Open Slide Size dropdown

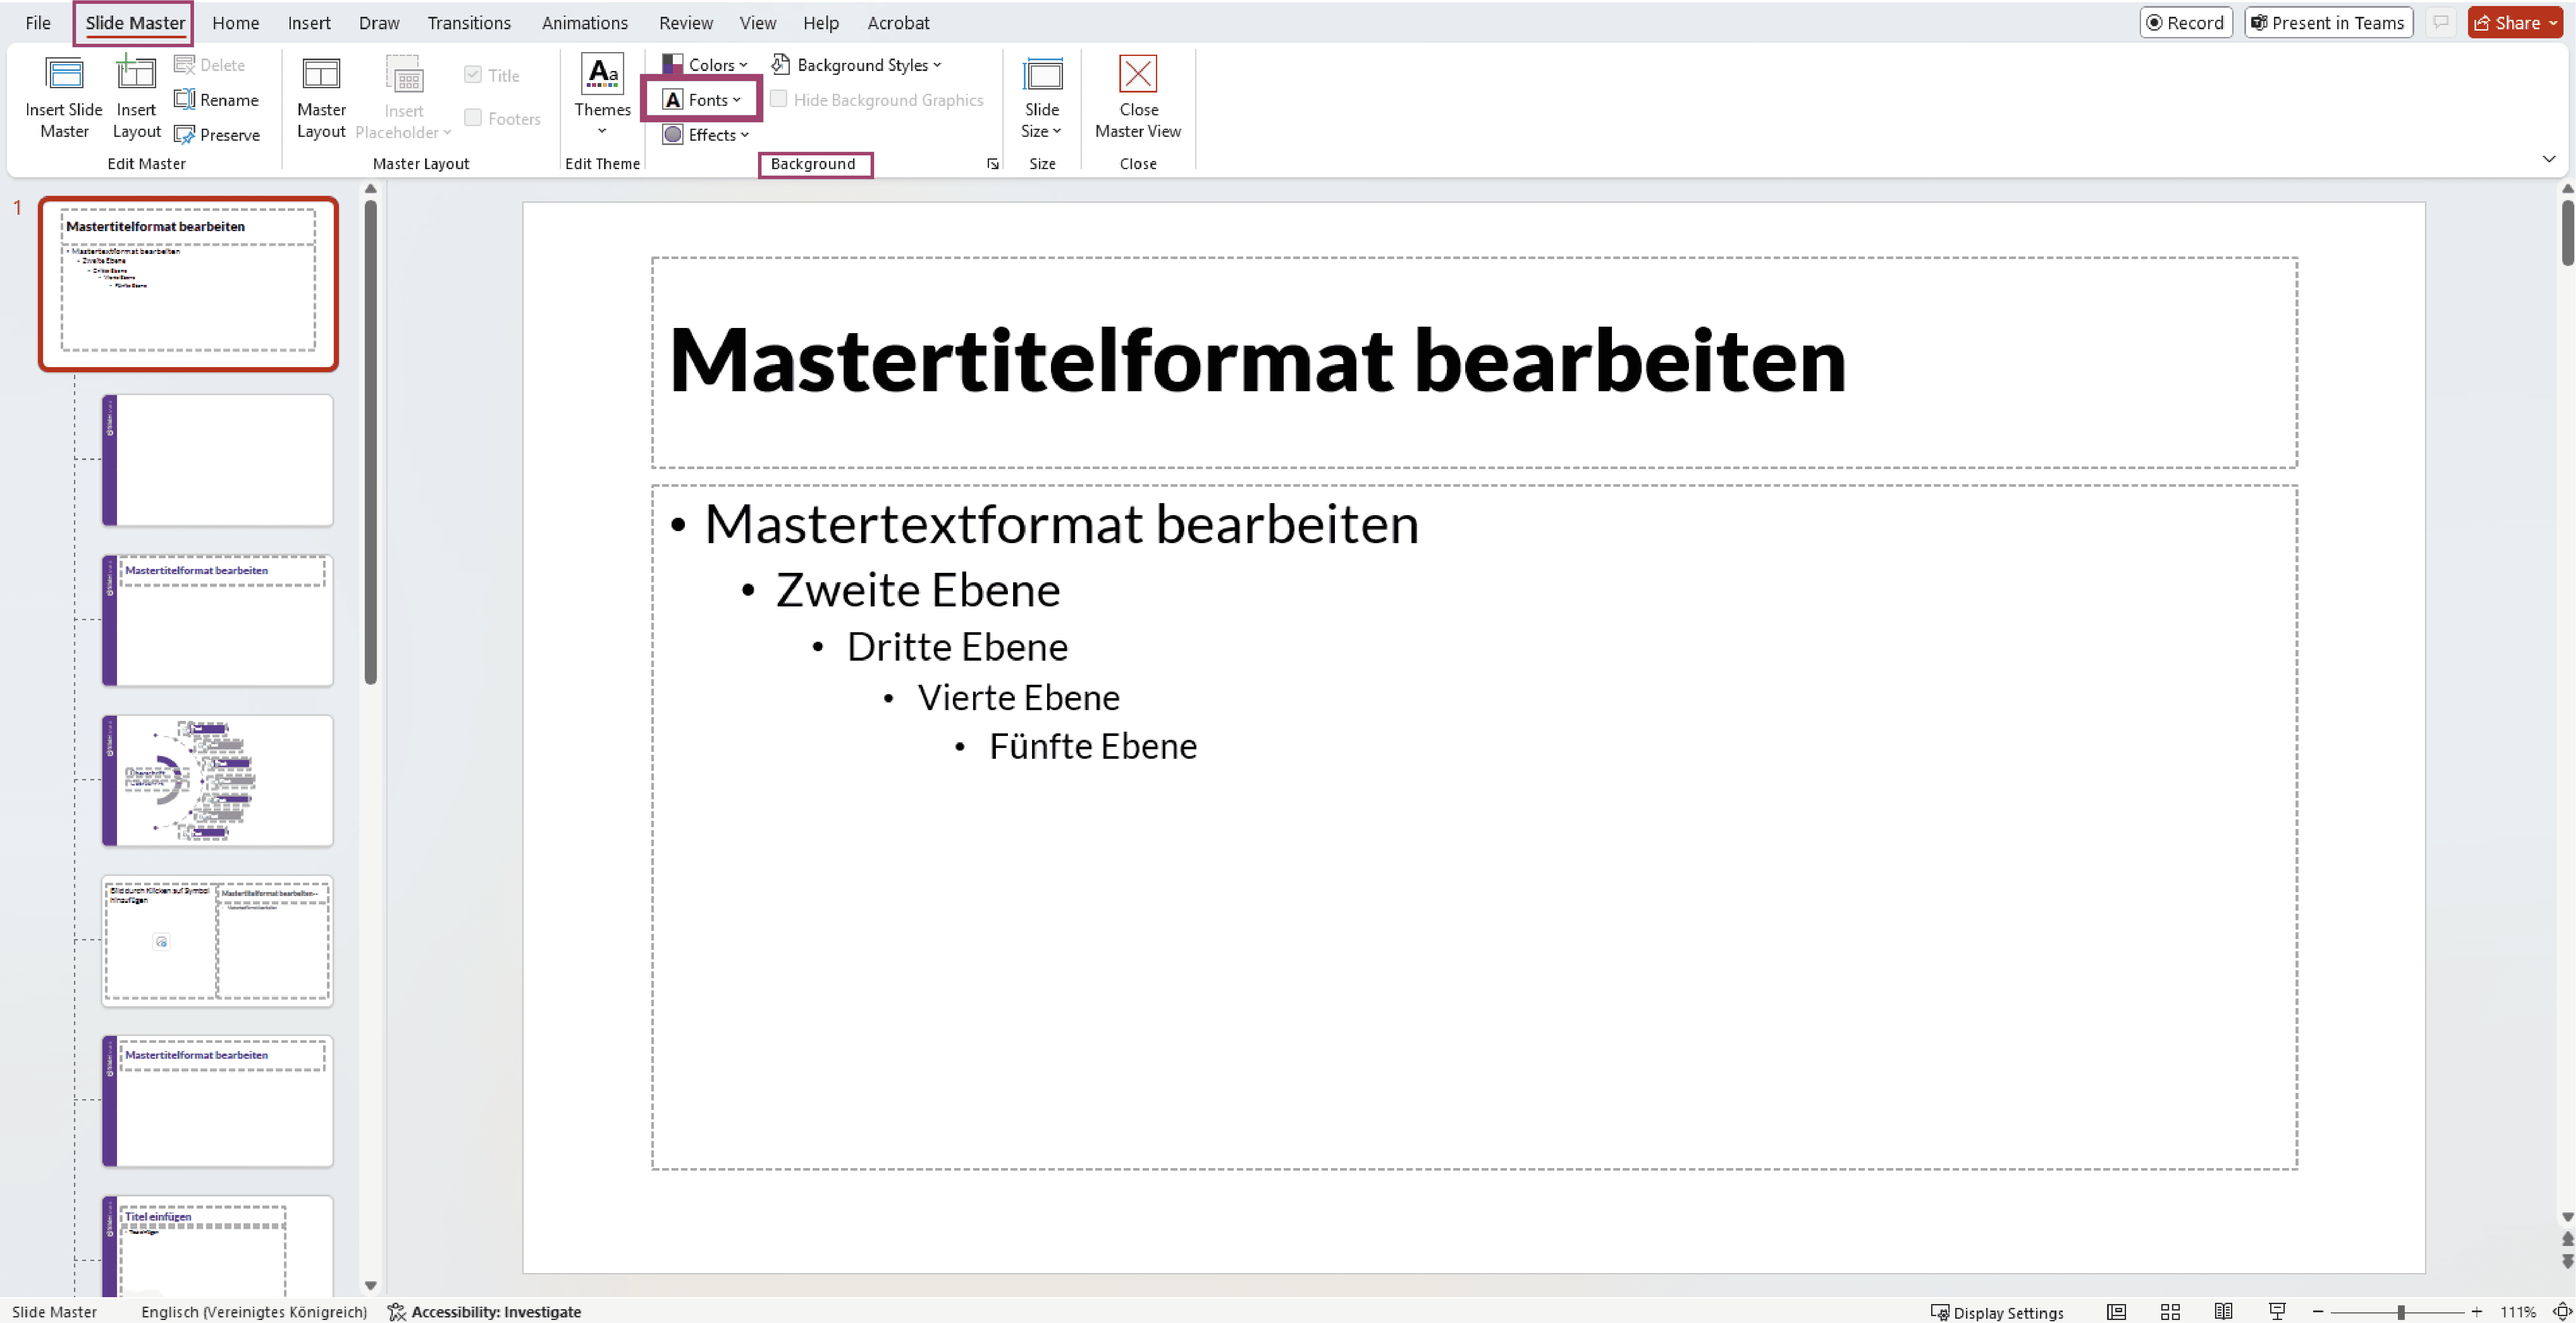(x=1042, y=97)
